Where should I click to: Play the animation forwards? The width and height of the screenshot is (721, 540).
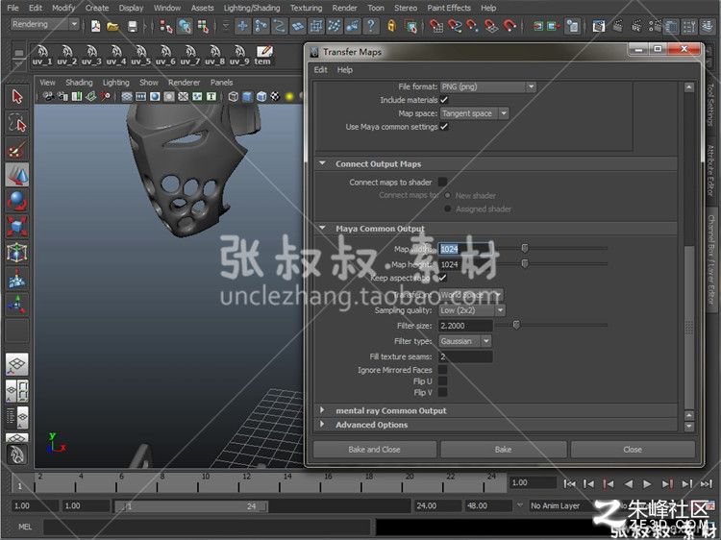[647, 483]
